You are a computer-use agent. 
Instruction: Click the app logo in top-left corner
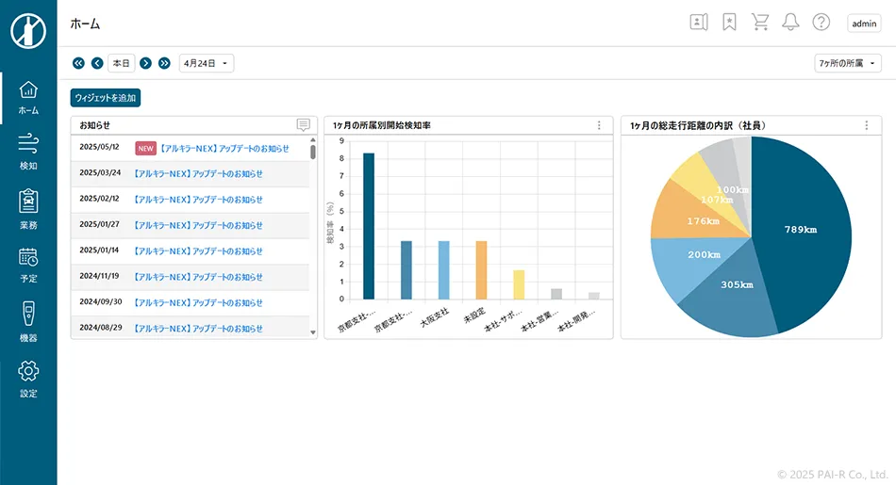coord(28,31)
